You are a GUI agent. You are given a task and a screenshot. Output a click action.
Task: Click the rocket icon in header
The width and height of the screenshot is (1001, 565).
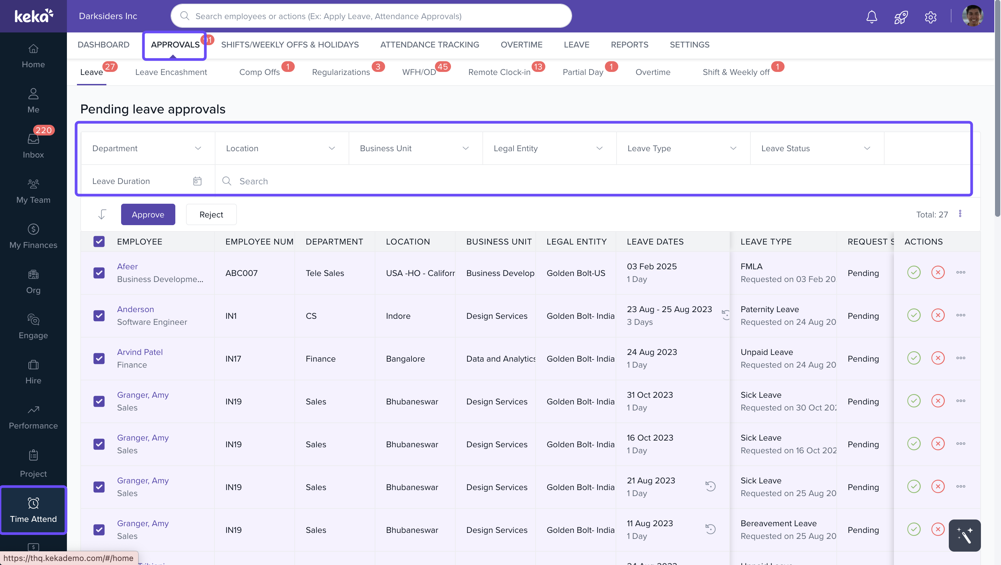point(901,17)
